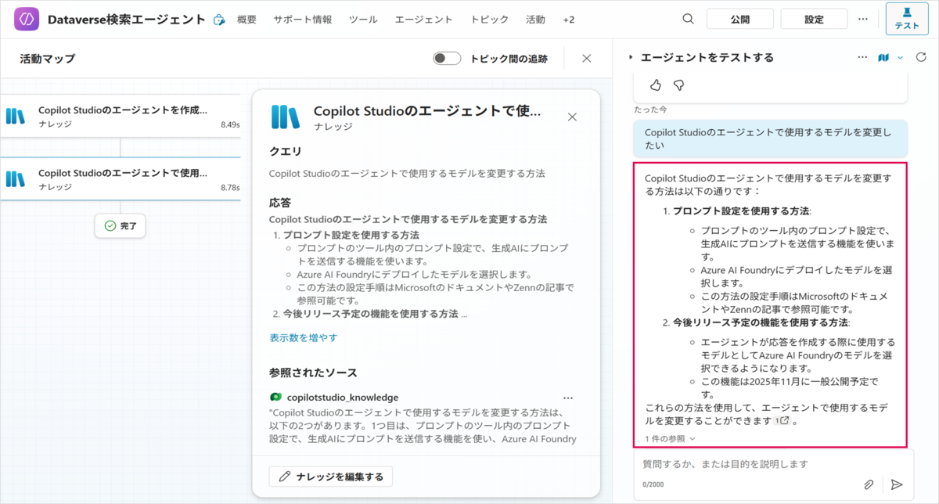Expand the 1 件の参照 references

(x=670, y=439)
